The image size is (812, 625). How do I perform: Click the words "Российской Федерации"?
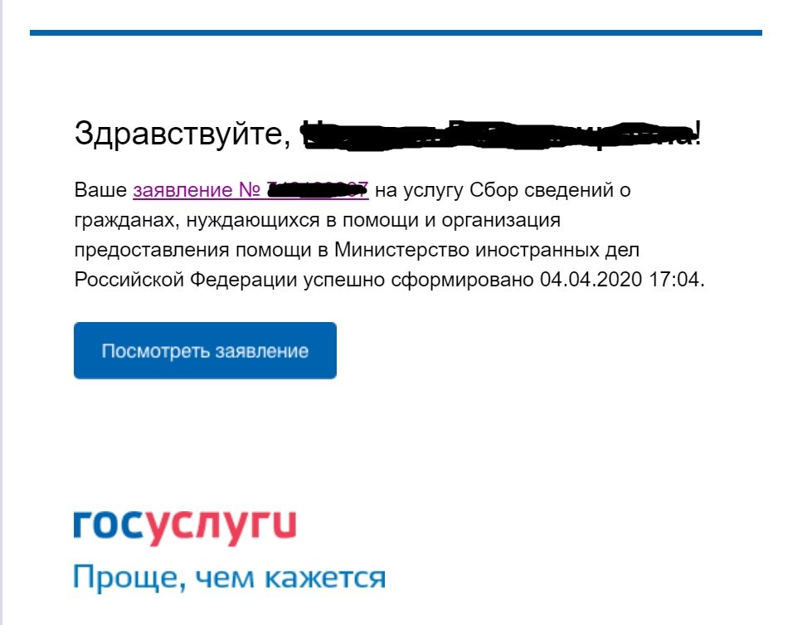pos(186,280)
